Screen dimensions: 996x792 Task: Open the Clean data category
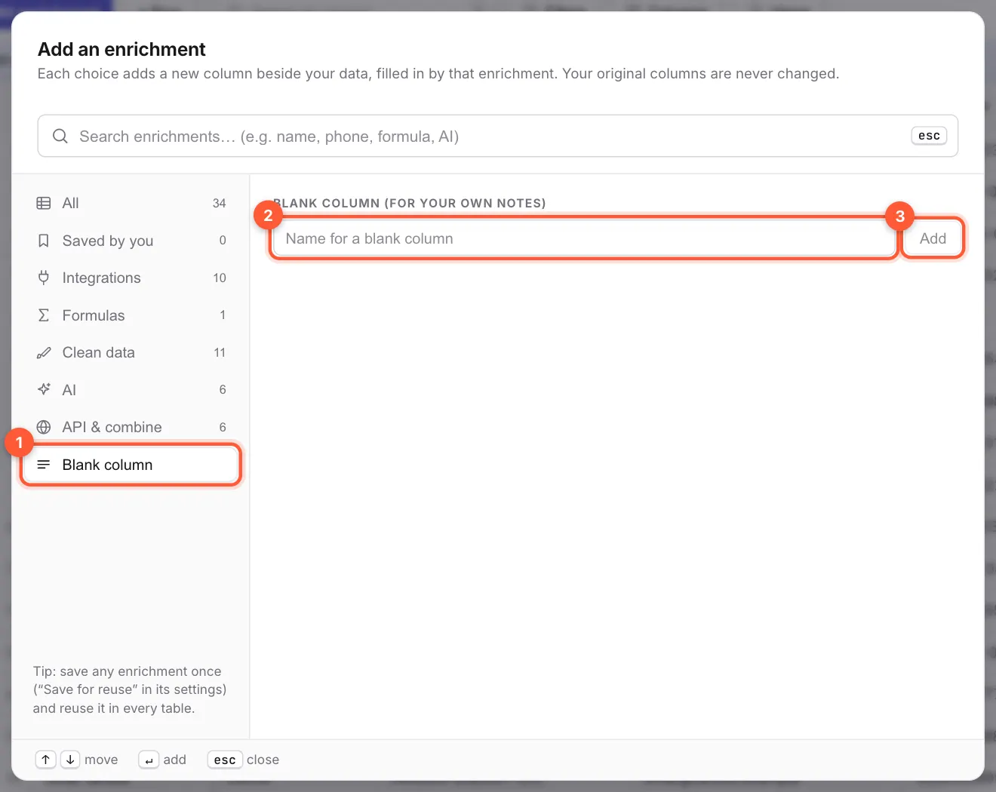click(131, 352)
